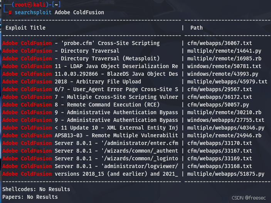Select path cfm/webapps/50057.py

(218, 105)
